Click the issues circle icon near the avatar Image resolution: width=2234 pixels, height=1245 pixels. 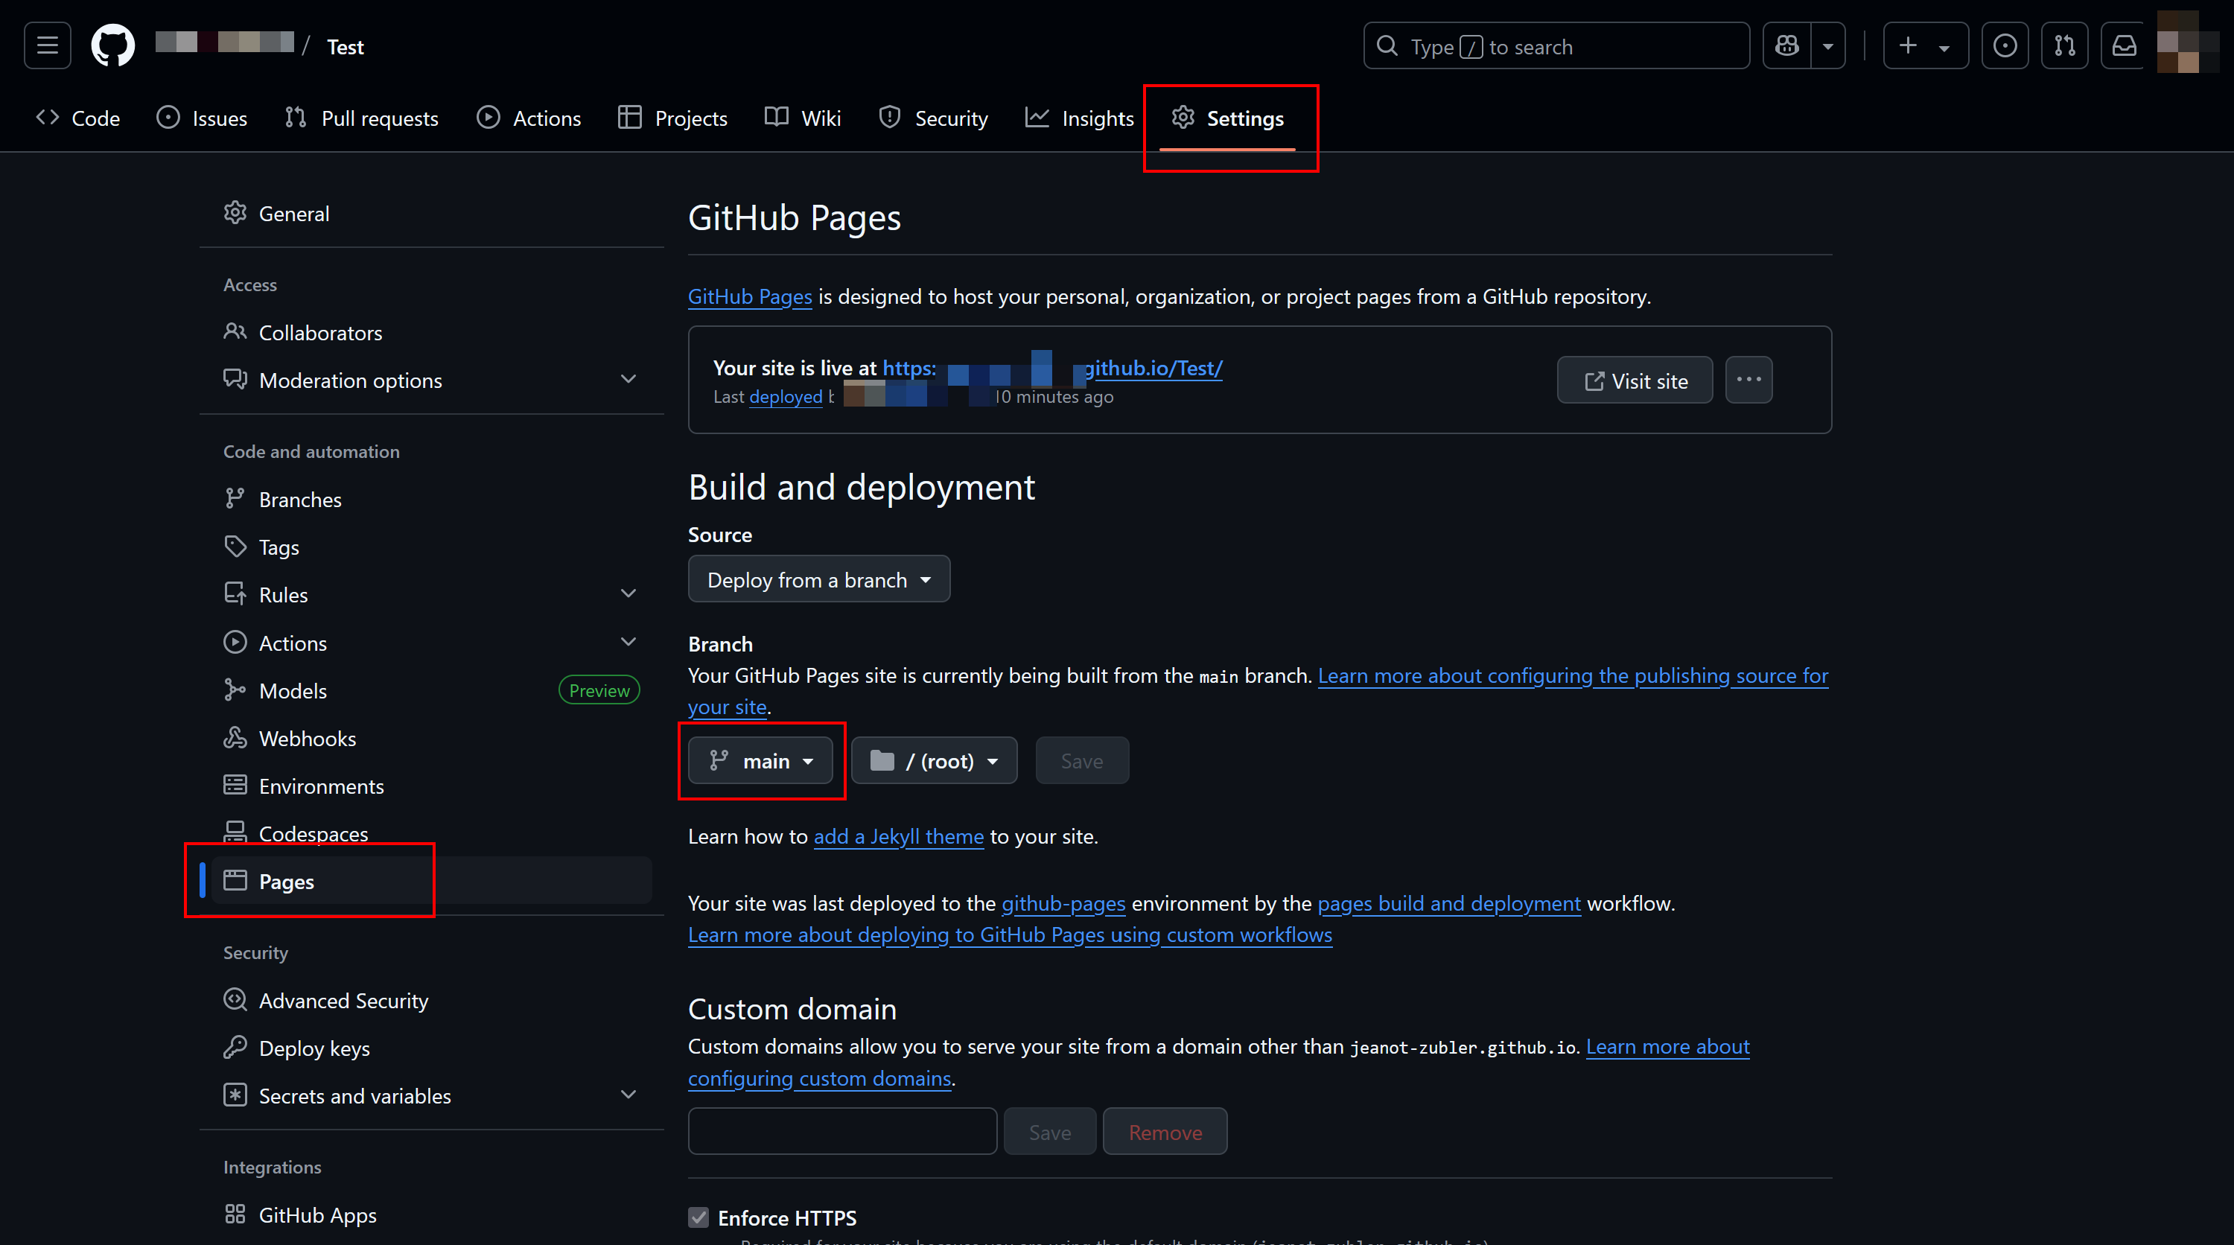[2005, 45]
